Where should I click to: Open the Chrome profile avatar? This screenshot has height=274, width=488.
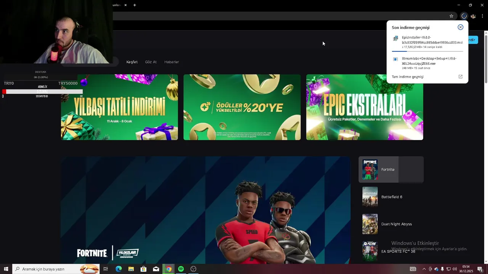[473, 16]
